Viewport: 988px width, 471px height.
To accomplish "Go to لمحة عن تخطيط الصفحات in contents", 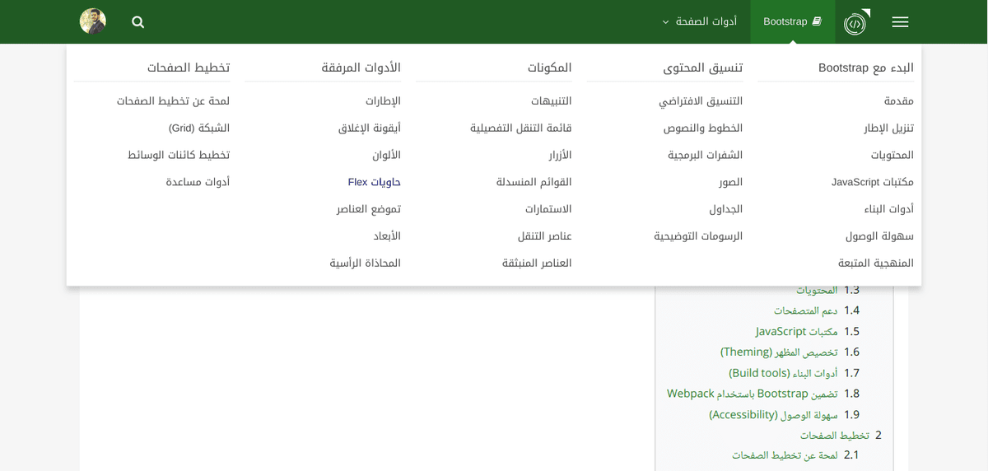I will 784,455.
